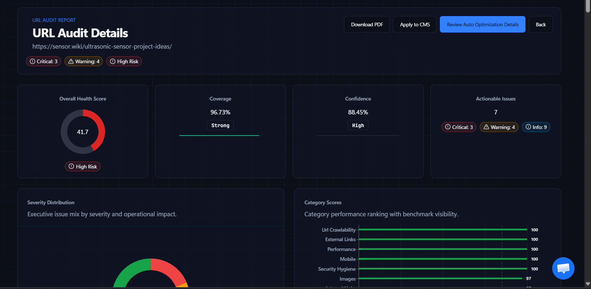Click the Download PDF button

367,24
